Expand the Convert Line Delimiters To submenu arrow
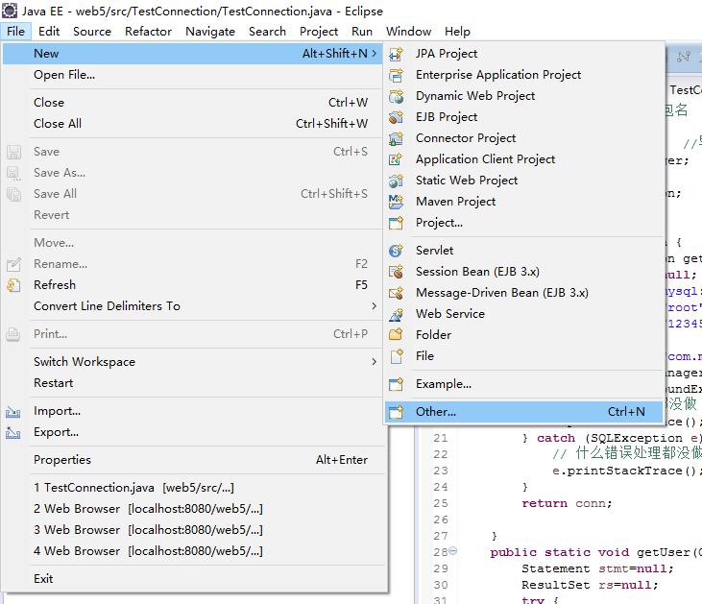 pyautogui.click(x=374, y=306)
